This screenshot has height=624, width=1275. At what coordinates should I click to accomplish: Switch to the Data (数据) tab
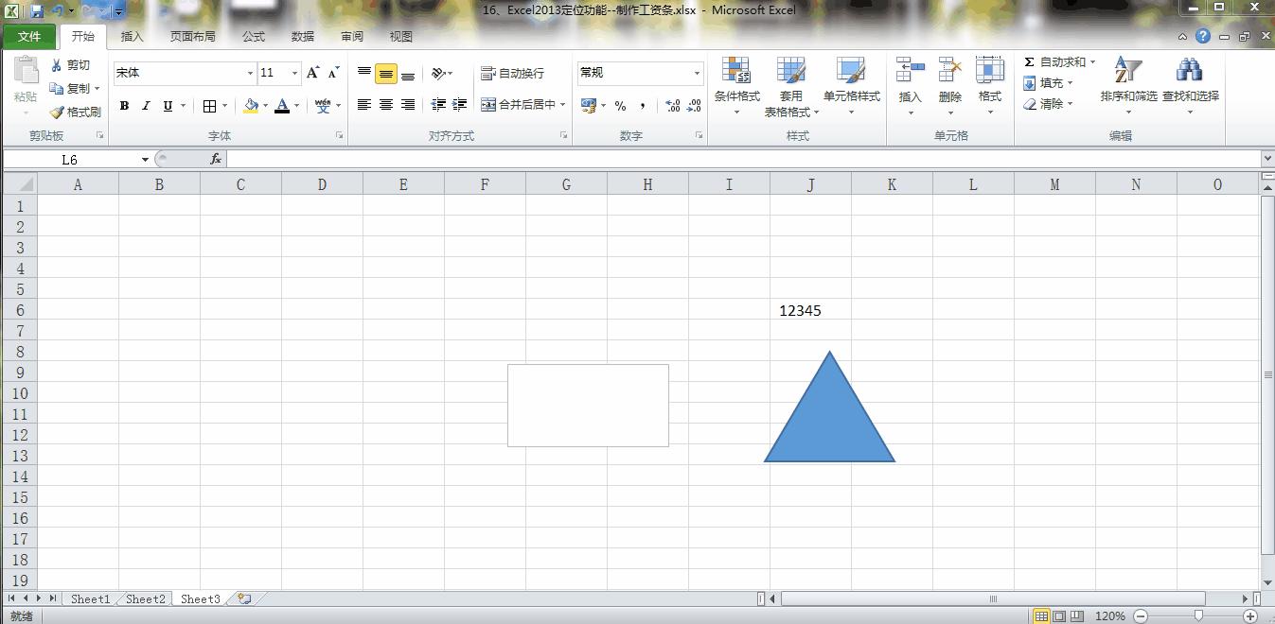coord(303,37)
